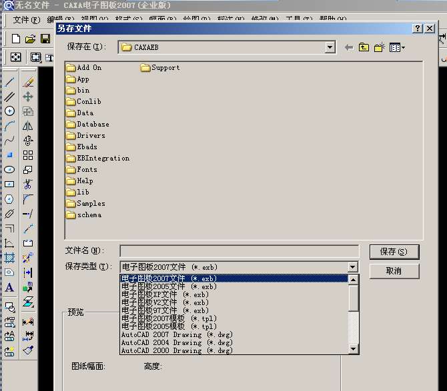447x391 pixels.
Task: Select the Parallel lines tool
Action: pyautogui.click(x=9, y=97)
